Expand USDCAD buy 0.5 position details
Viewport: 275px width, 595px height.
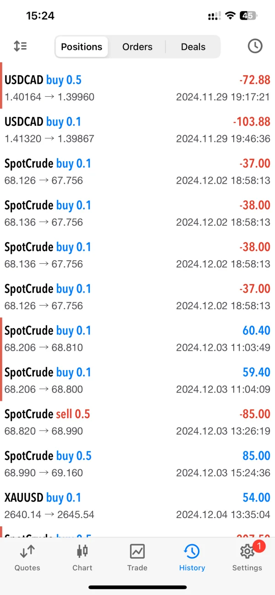pyautogui.click(x=137, y=87)
